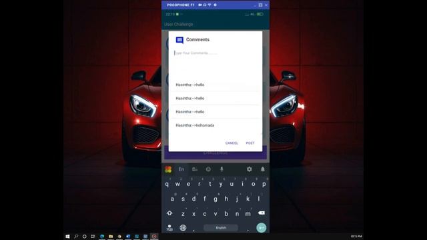The image size is (427, 240).
Task: Tap the globe language switch key
Action: click(x=183, y=228)
